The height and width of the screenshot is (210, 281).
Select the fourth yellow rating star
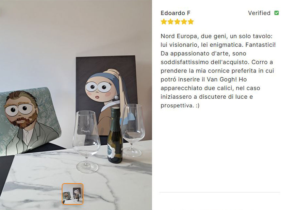(x=184, y=22)
